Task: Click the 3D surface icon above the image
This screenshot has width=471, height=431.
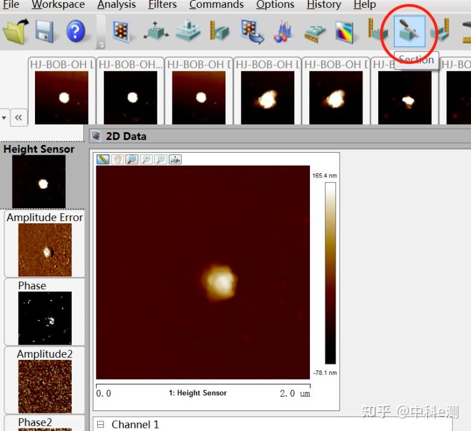Action: pyautogui.click(x=175, y=159)
